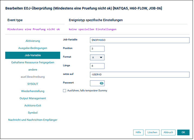
Task: Open the Wiederherstellung section
Action: [x=33, y=91]
